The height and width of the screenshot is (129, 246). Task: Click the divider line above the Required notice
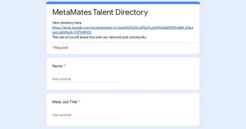123,43
